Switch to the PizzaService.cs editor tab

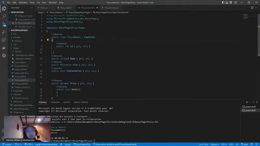tap(111, 8)
